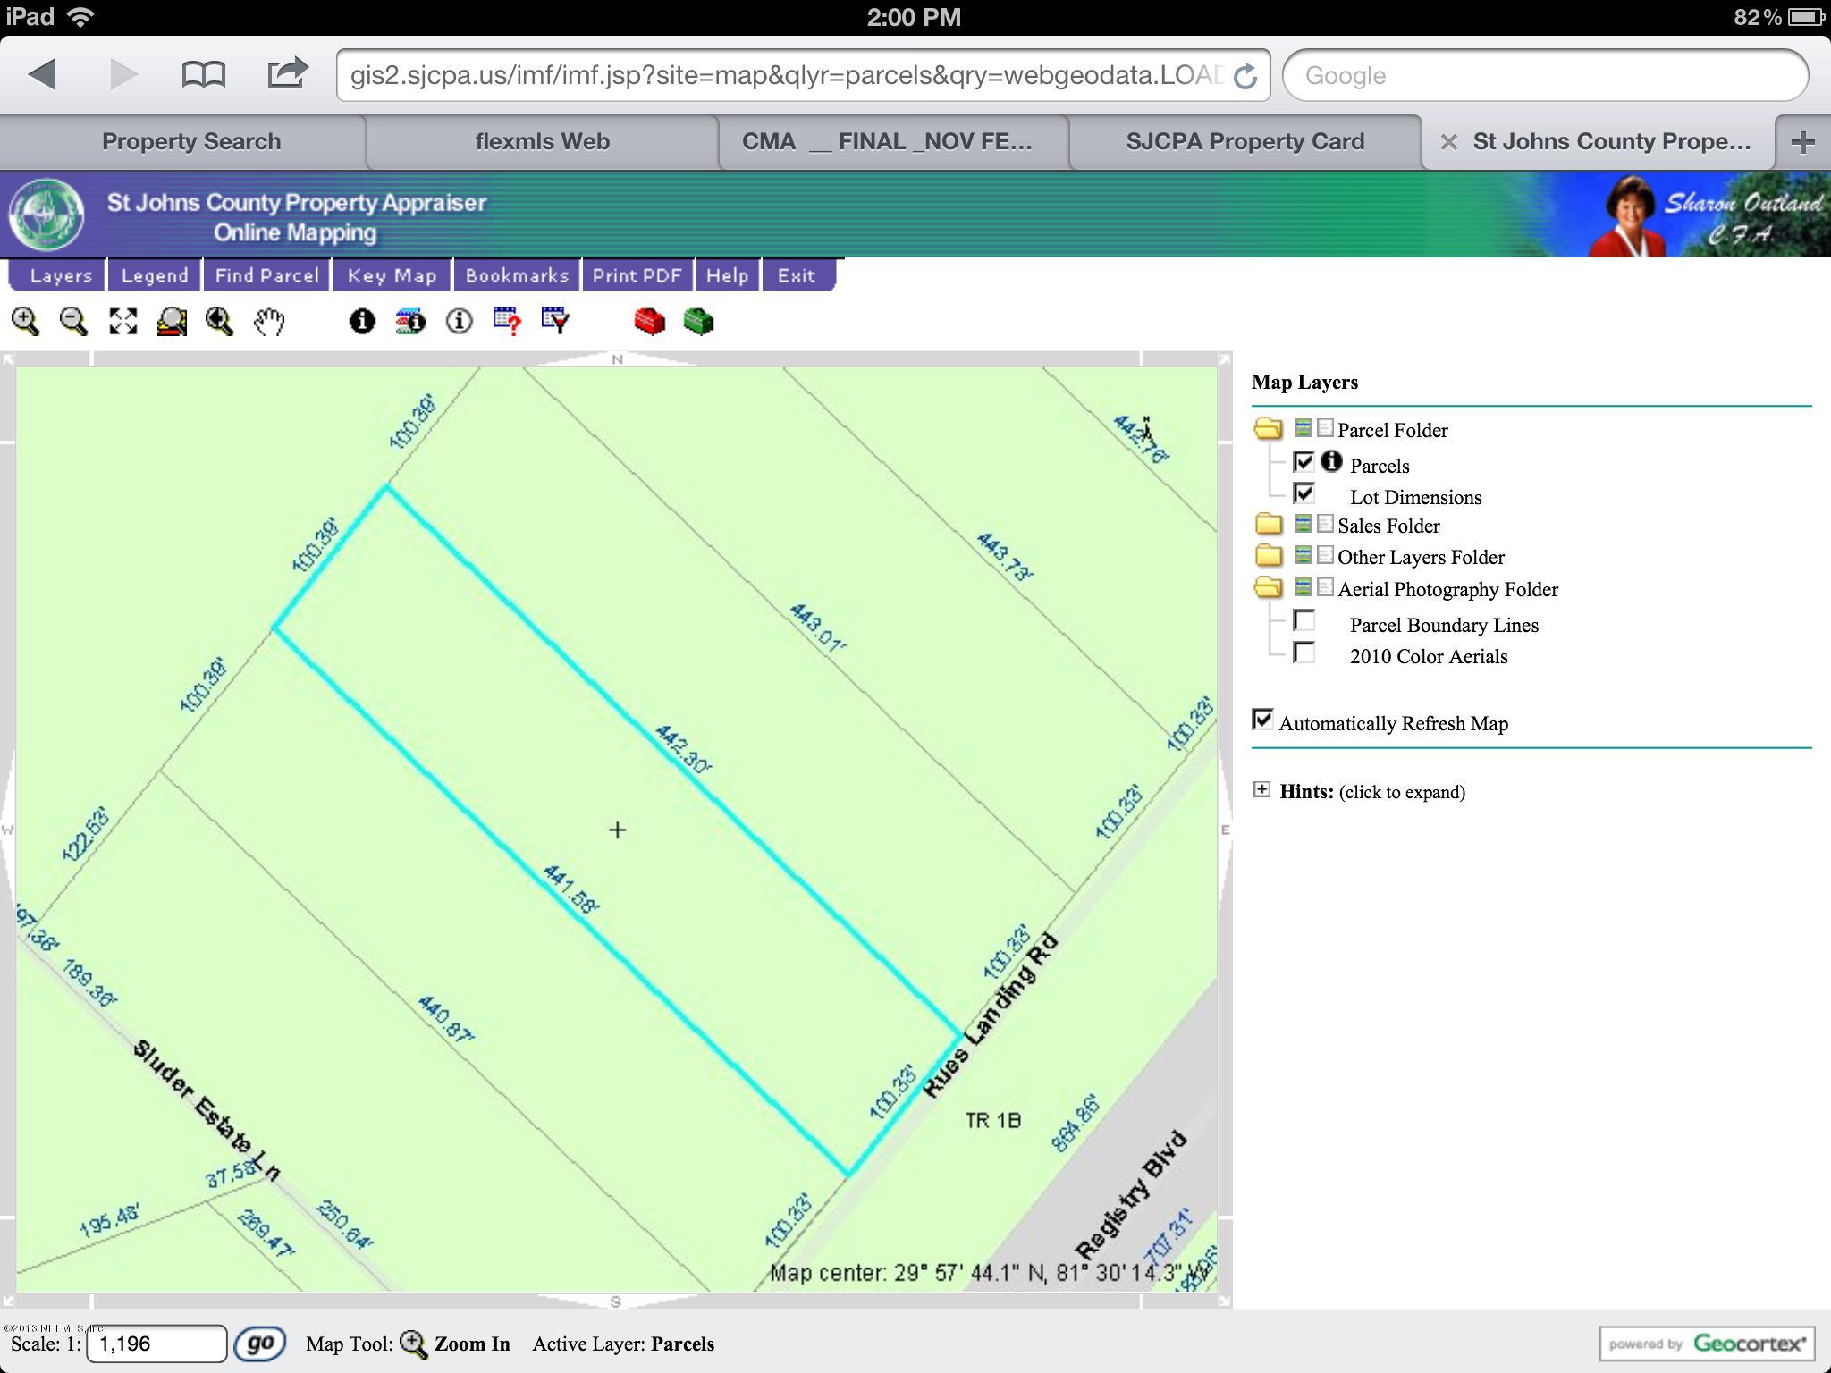Tap the browser URL address bar
The image size is (1831, 1373).
(x=803, y=75)
